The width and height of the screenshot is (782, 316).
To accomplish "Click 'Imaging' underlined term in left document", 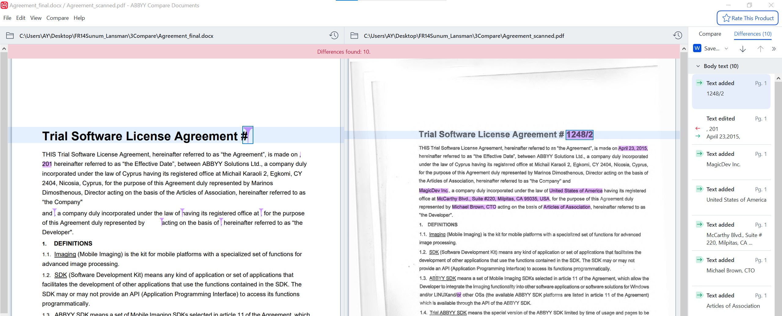I will (x=65, y=254).
